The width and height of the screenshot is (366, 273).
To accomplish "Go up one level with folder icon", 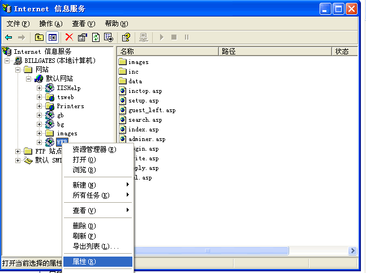I will (x=39, y=37).
